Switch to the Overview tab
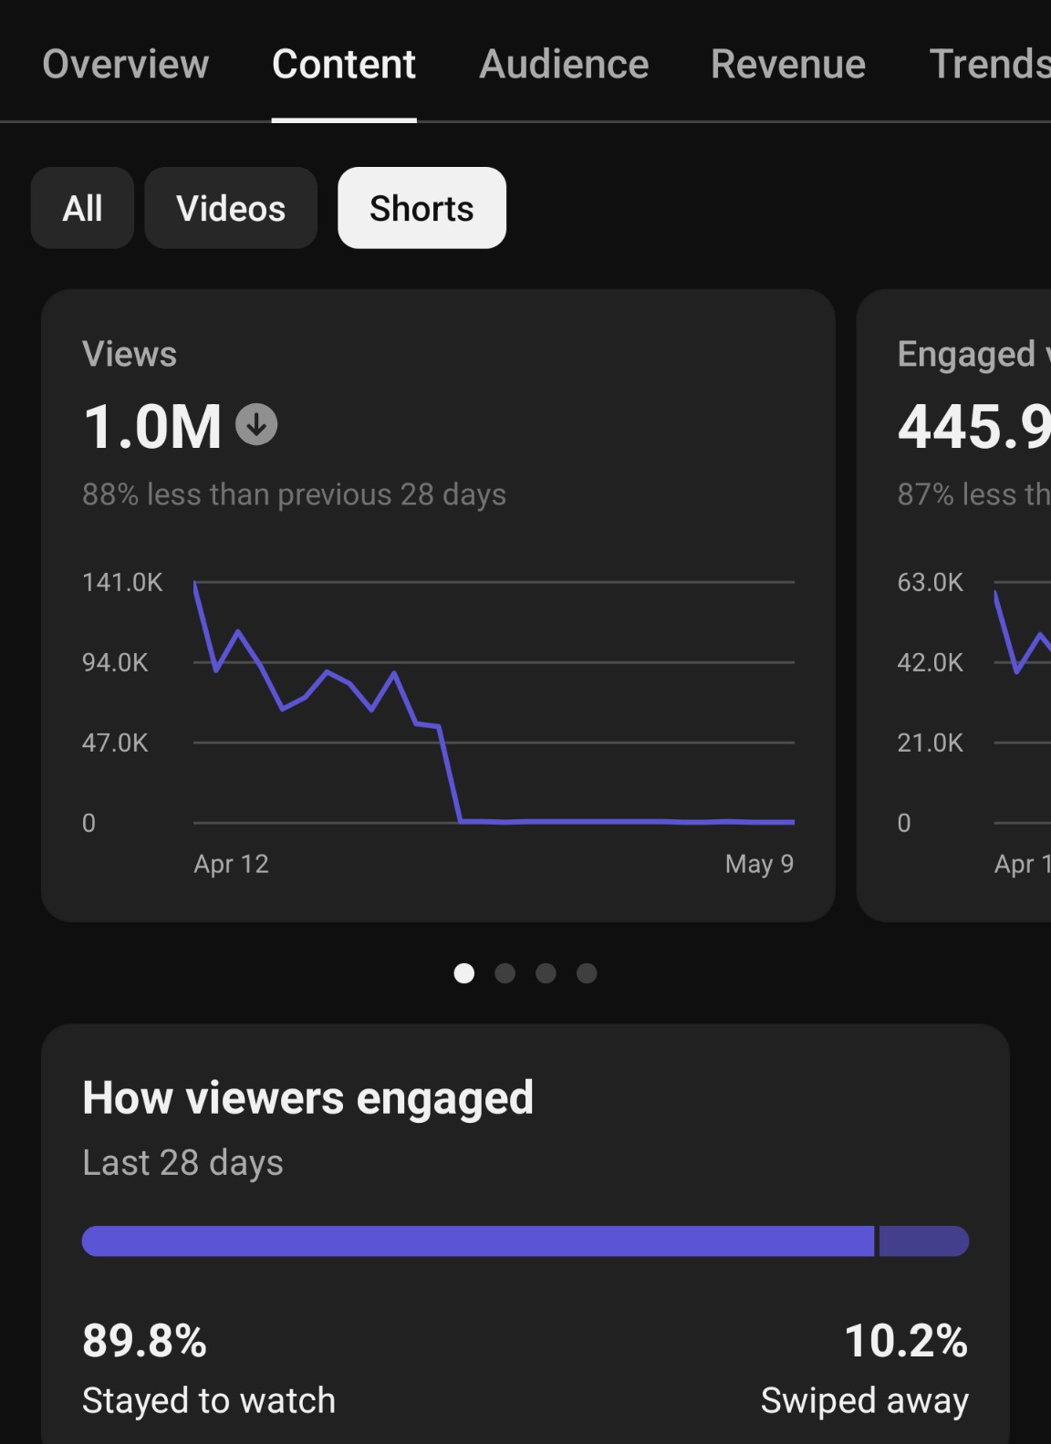 coord(126,64)
